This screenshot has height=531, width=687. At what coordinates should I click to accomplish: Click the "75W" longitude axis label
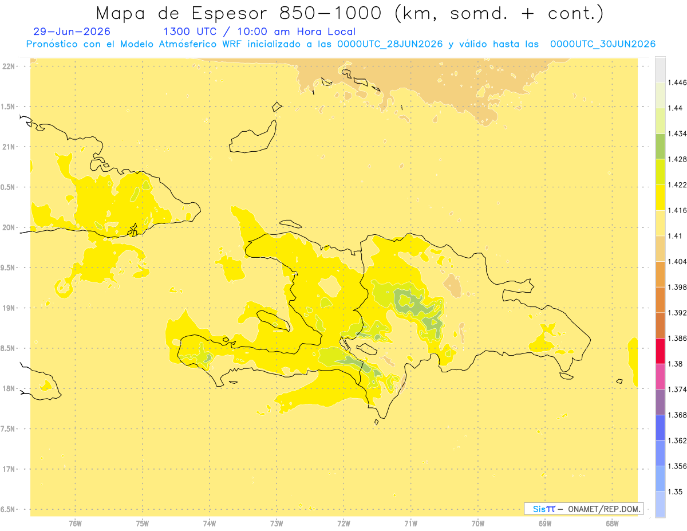coord(142,523)
